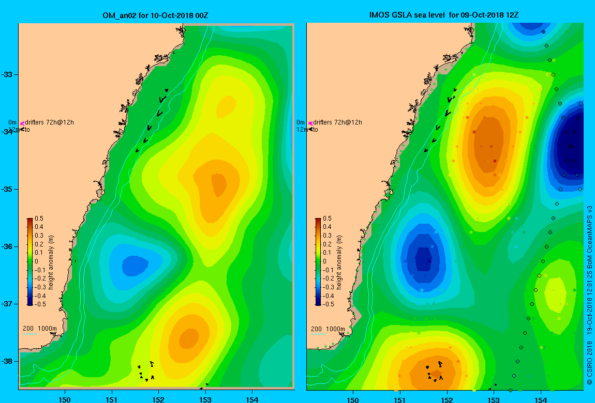This screenshot has width=595, height=403.
Task: Click longitude label 153 under the right map
Action: (494, 399)
